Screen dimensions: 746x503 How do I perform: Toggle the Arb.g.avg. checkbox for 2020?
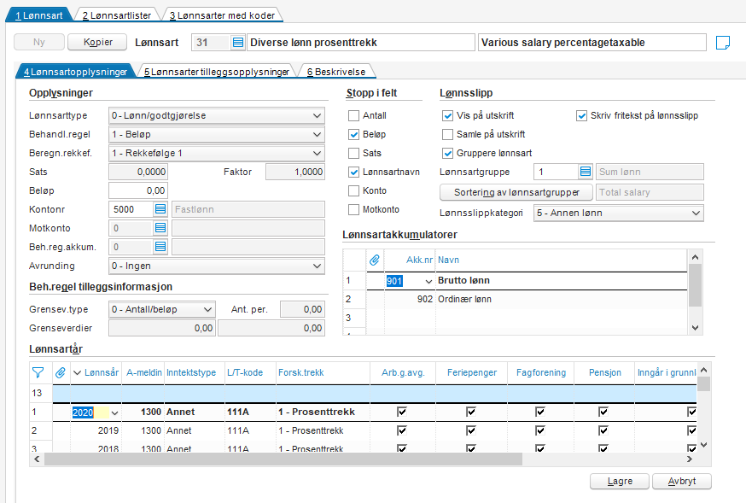tap(402, 412)
